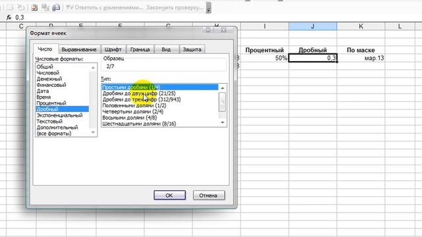Click the Процентный header cell
422x237 pixels.
264,50
